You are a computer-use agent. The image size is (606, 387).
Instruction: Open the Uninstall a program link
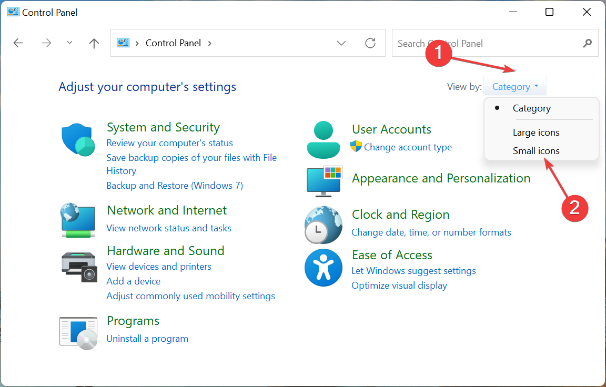click(x=147, y=339)
